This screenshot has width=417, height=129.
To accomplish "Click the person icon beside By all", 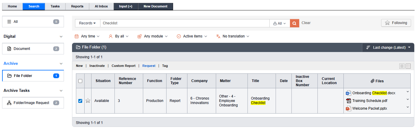I will pyautogui.click(x=111, y=36).
